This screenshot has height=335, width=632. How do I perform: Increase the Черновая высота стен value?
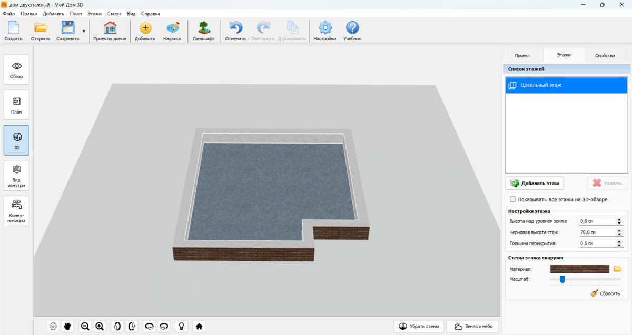(618, 230)
